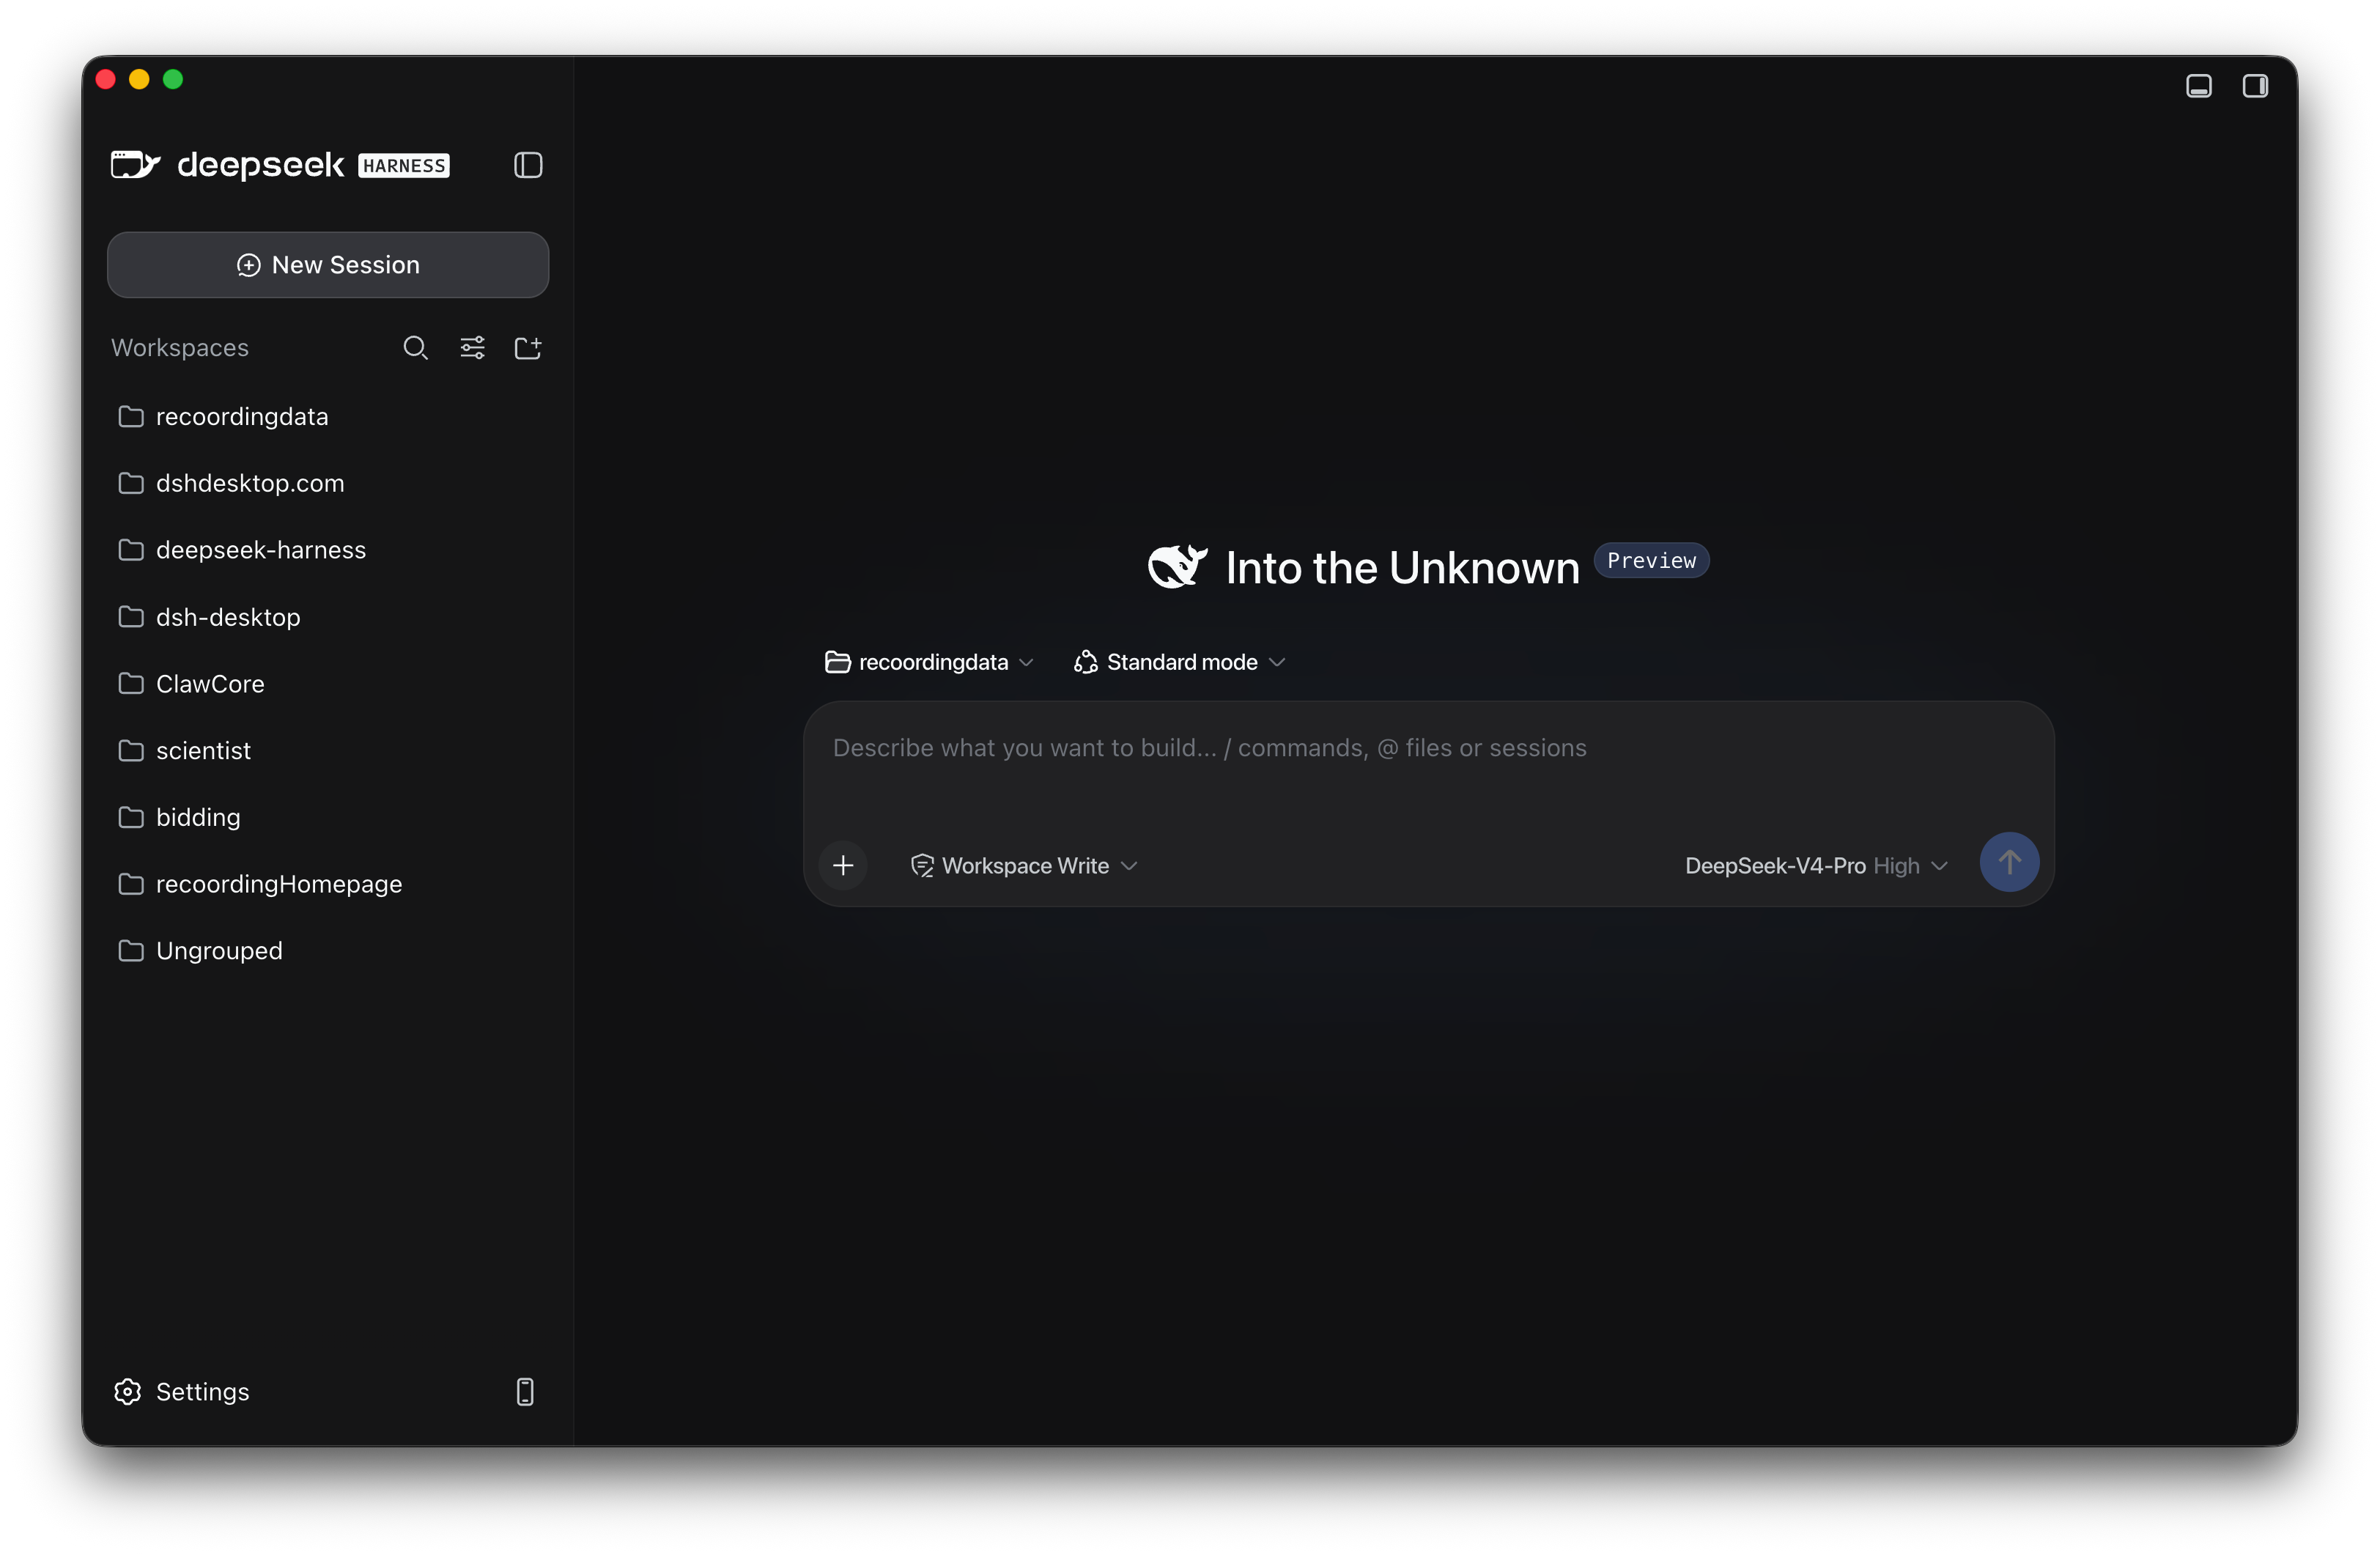This screenshot has width=2380, height=1555.
Task: Open the dsh-desktop workspace
Action: click(x=328, y=617)
